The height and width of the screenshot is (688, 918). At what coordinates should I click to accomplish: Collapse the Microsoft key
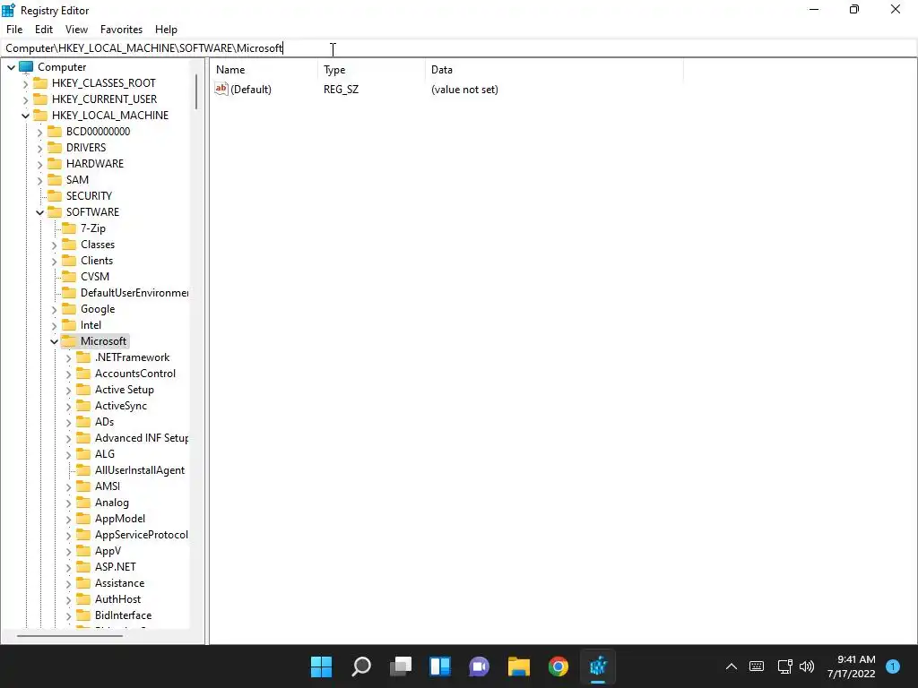tap(54, 341)
